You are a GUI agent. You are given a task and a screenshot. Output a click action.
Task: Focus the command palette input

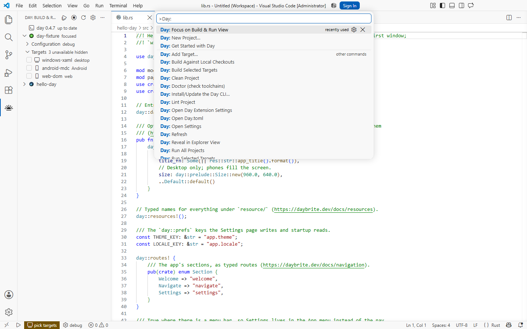[263, 19]
